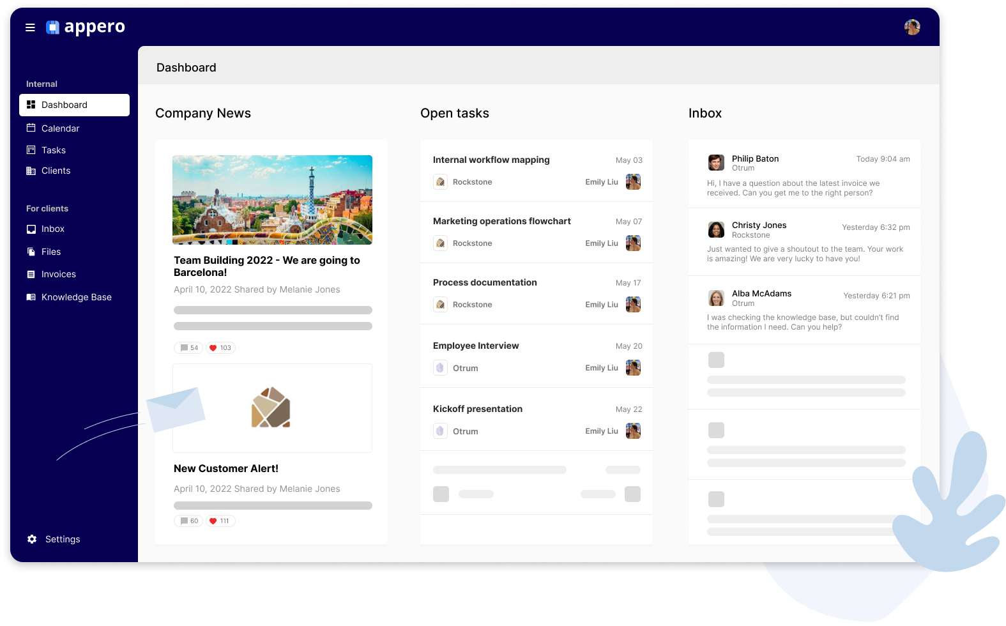
Task: Open the user profile avatar
Action: point(912,27)
